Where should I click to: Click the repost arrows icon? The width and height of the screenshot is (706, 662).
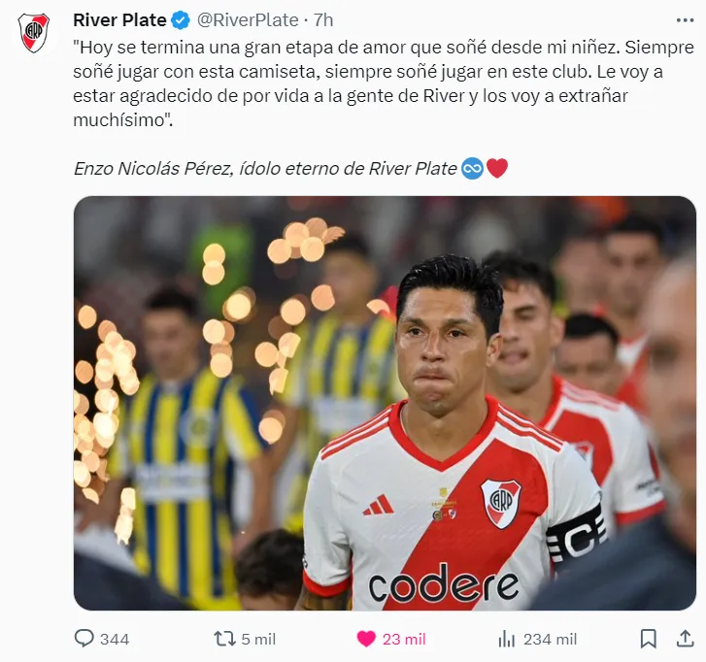tap(224, 639)
